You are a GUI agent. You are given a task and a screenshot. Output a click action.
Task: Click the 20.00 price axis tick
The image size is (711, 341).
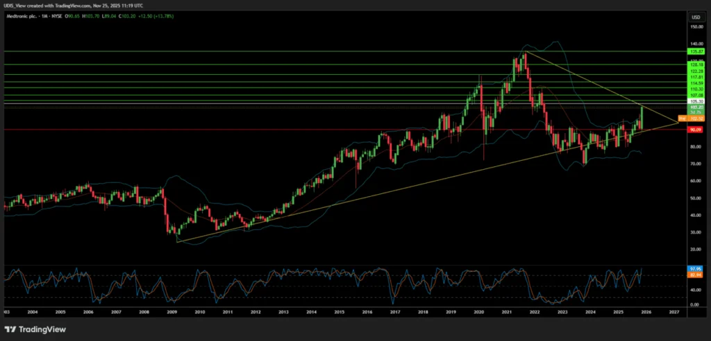point(696,250)
